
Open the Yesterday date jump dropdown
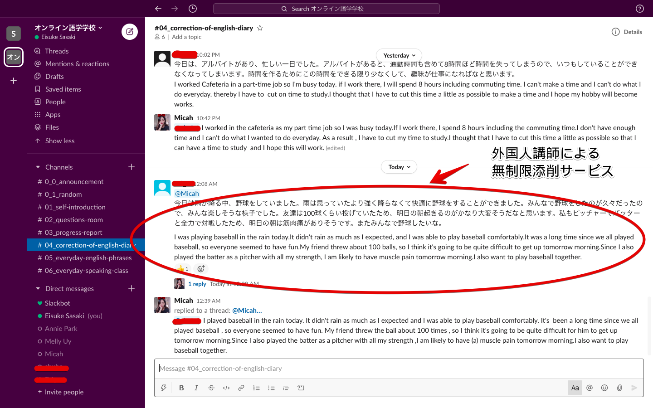(x=399, y=55)
